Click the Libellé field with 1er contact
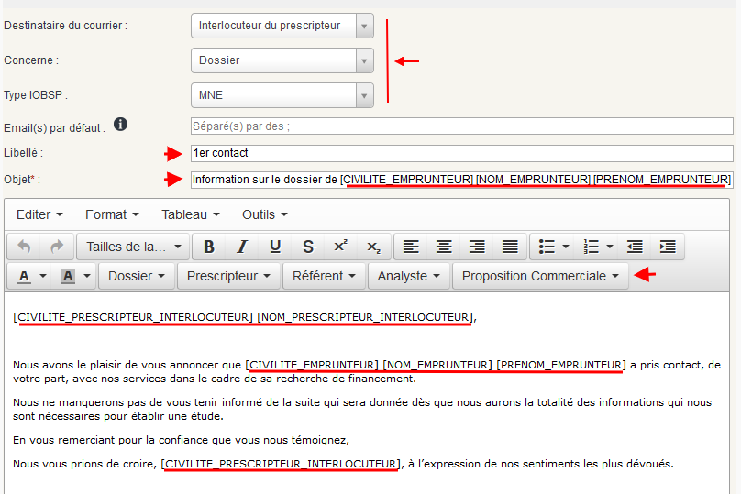The height and width of the screenshot is (494, 741). point(462,153)
